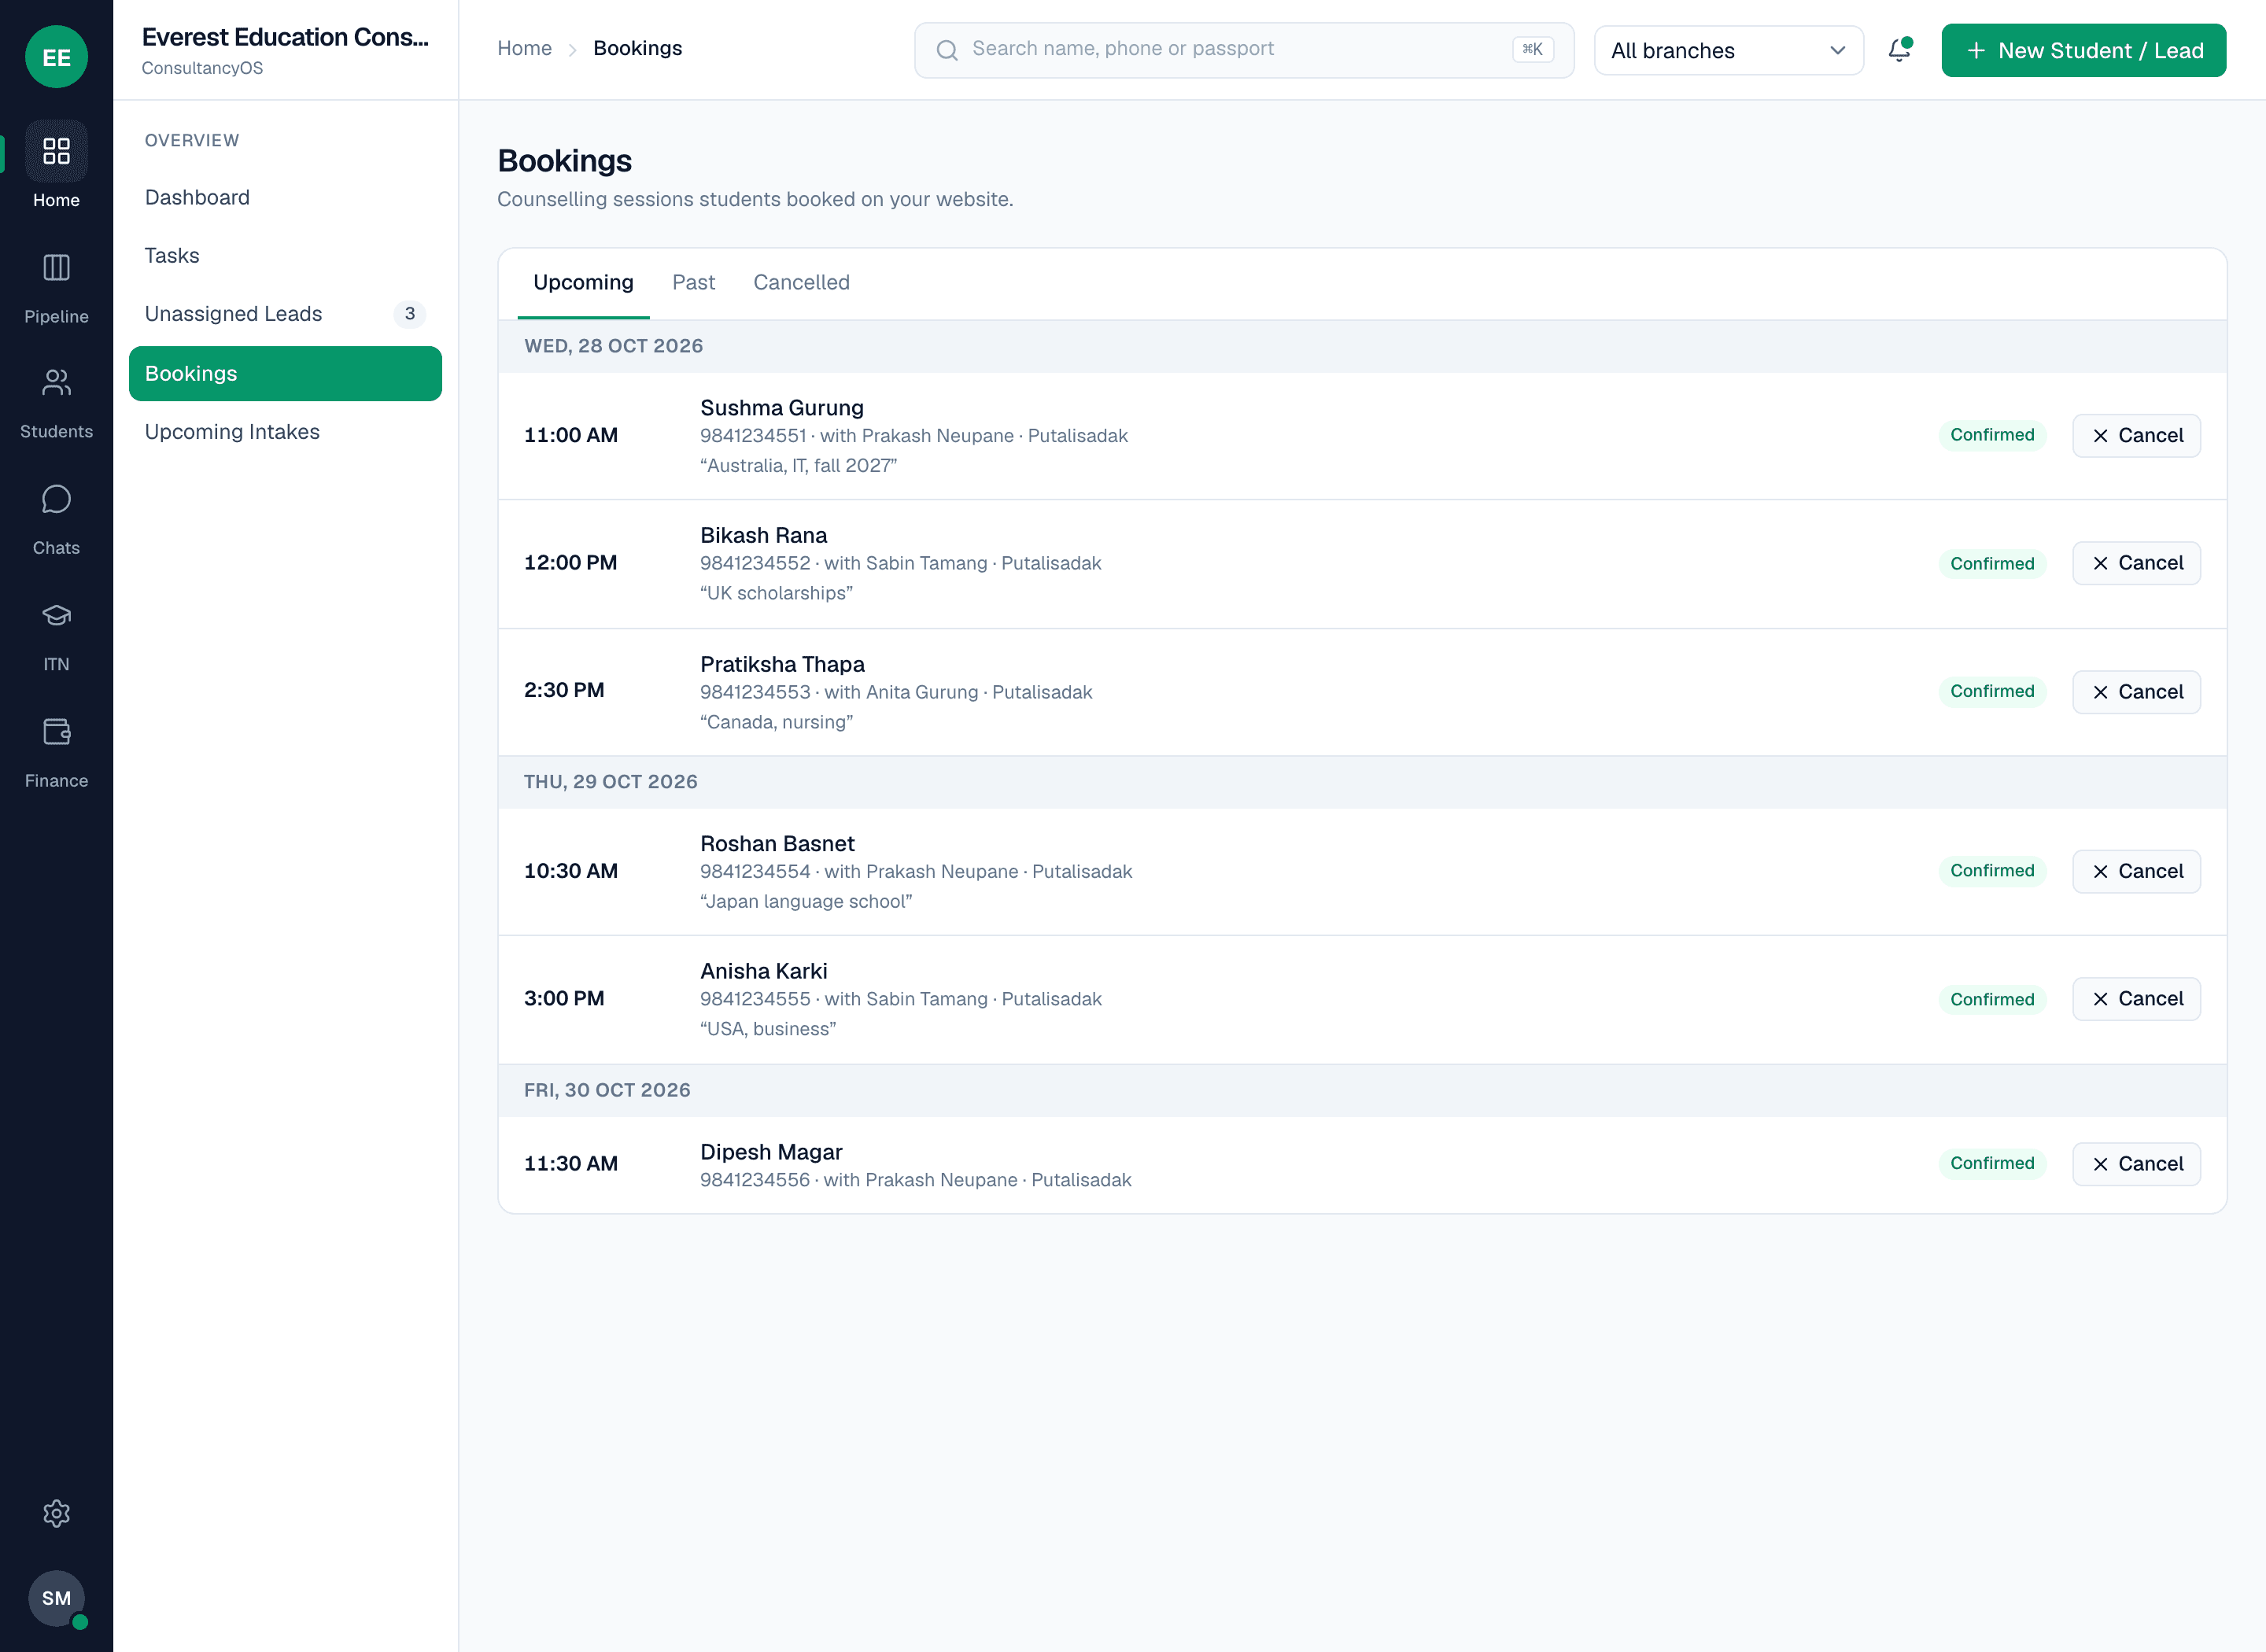This screenshot has width=2266, height=1652.
Task: Select Bookings in the overview menu
Action: [x=285, y=373]
